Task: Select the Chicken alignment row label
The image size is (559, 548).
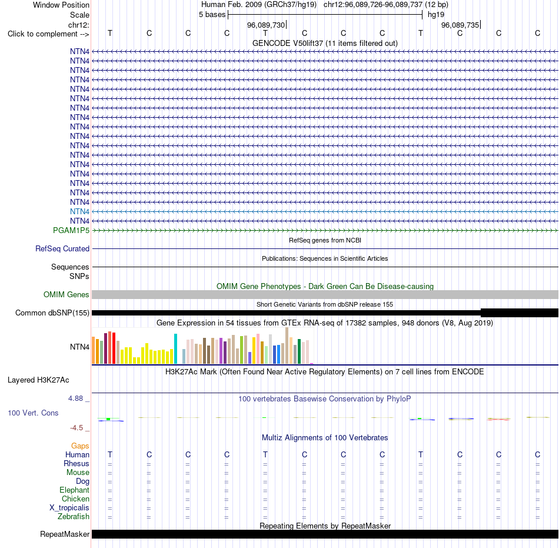Action: point(75,499)
